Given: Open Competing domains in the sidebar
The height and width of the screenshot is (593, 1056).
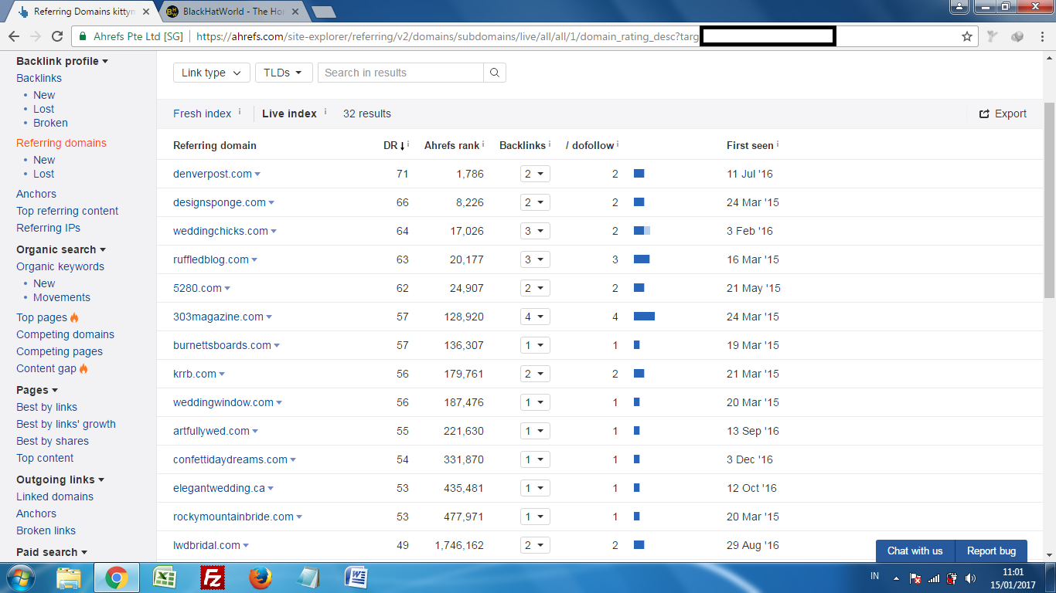Looking at the screenshot, I should pos(65,334).
